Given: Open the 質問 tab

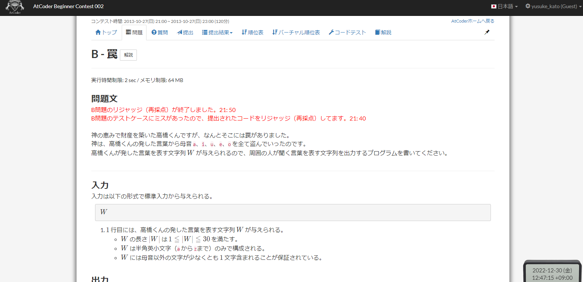Looking at the screenshot, I should (160, 33).
